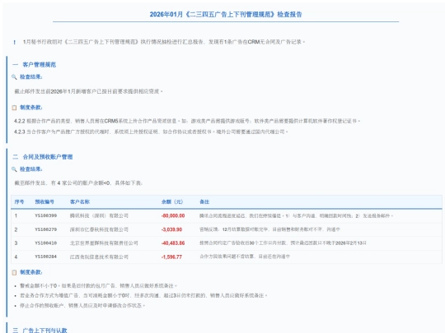Click row number 4 in the table

(16, 257)
